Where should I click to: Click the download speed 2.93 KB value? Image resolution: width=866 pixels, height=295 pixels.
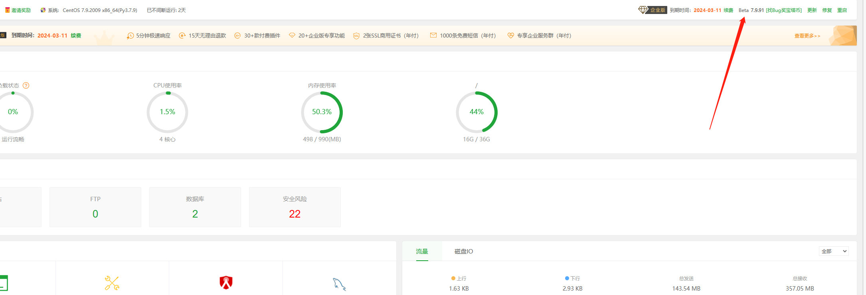(573, 288)
